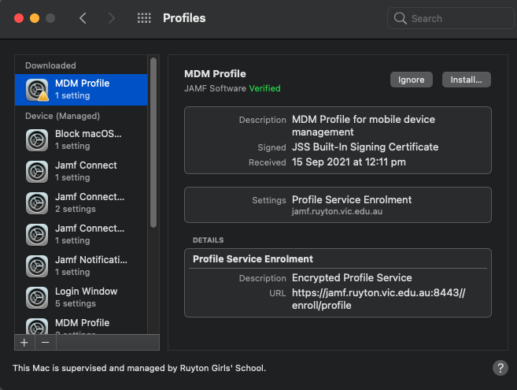Select the managed MDM Profile at list bottom

[x=81, y=325]
